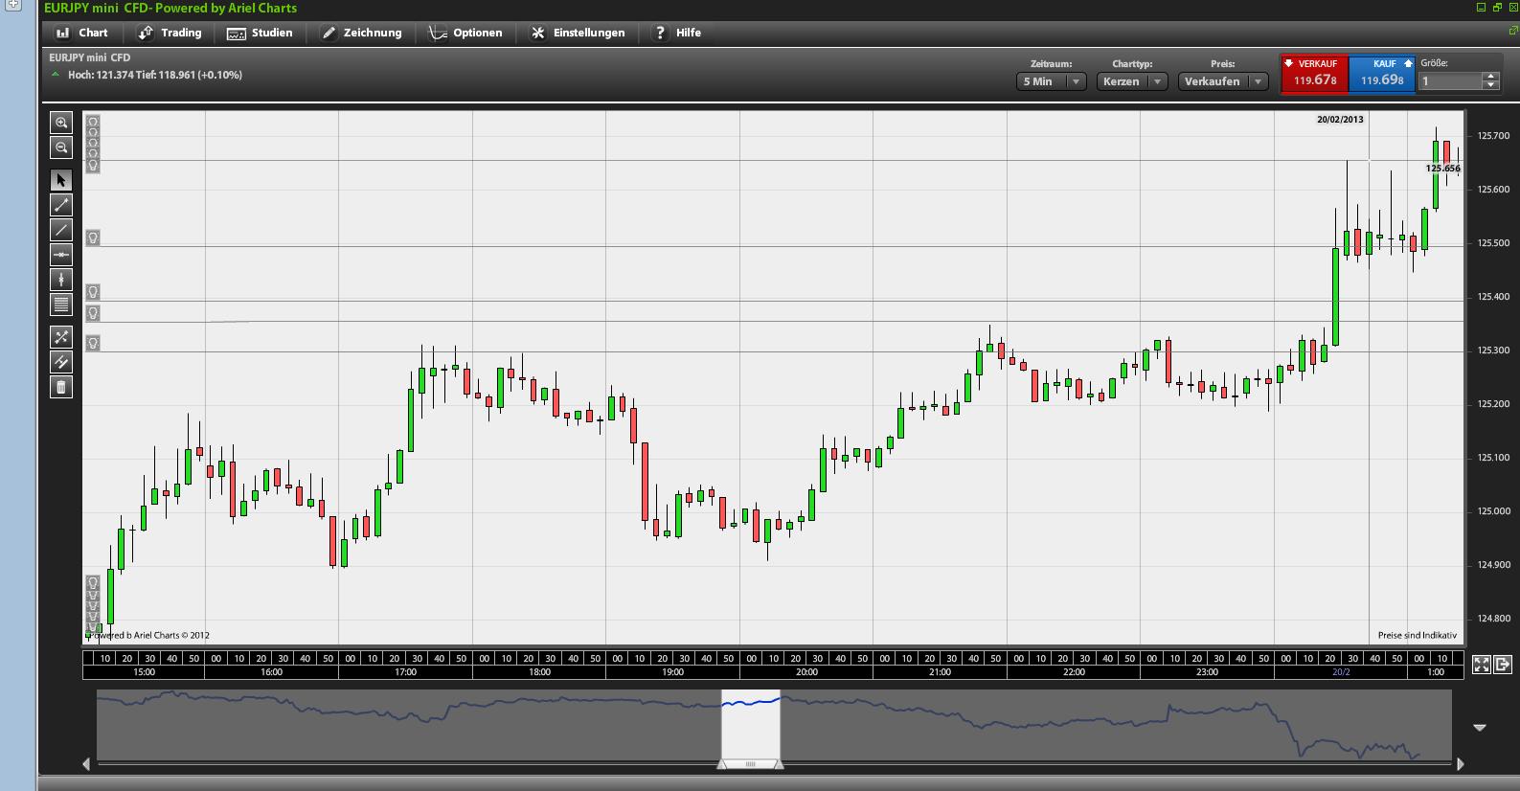1520x791 pixels.
Task: Open the Einstellungen menu
Action: [x=579, y=33]
